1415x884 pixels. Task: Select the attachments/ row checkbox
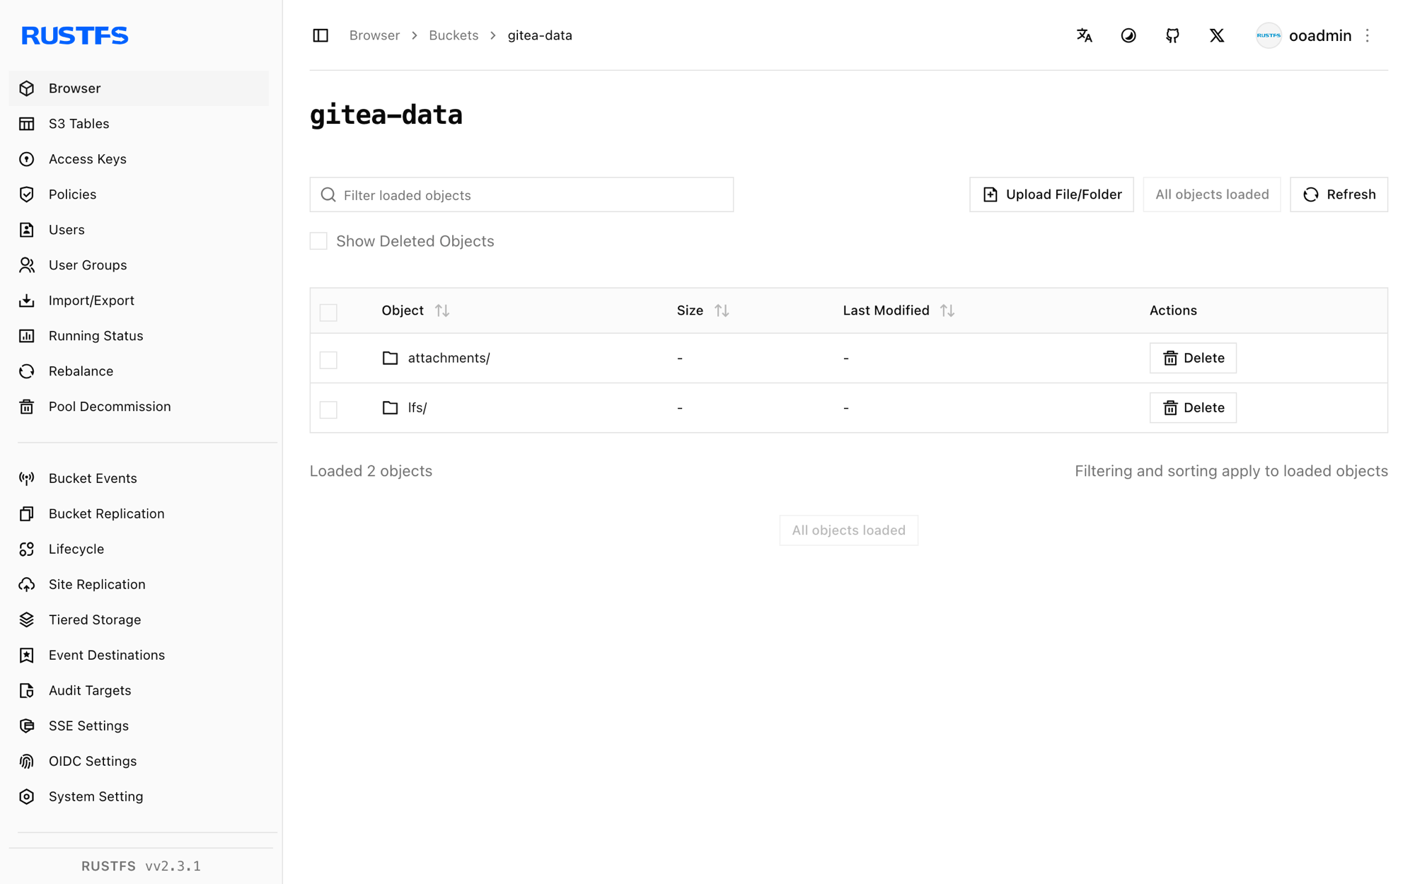[x=328, y=359]
